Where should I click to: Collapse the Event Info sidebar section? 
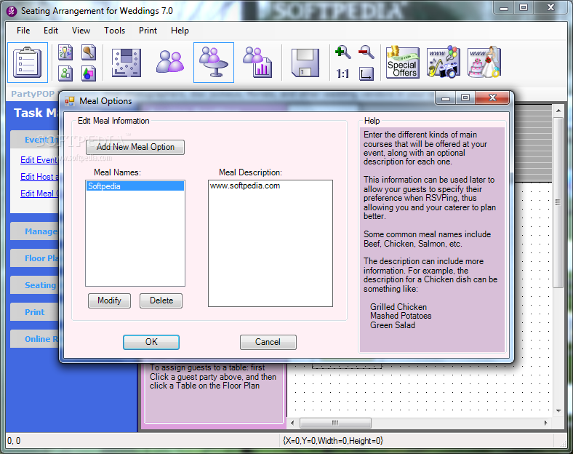coord(35,140)
